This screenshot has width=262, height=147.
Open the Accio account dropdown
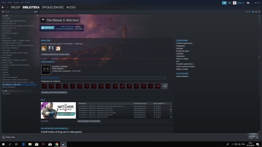(241, 3)
